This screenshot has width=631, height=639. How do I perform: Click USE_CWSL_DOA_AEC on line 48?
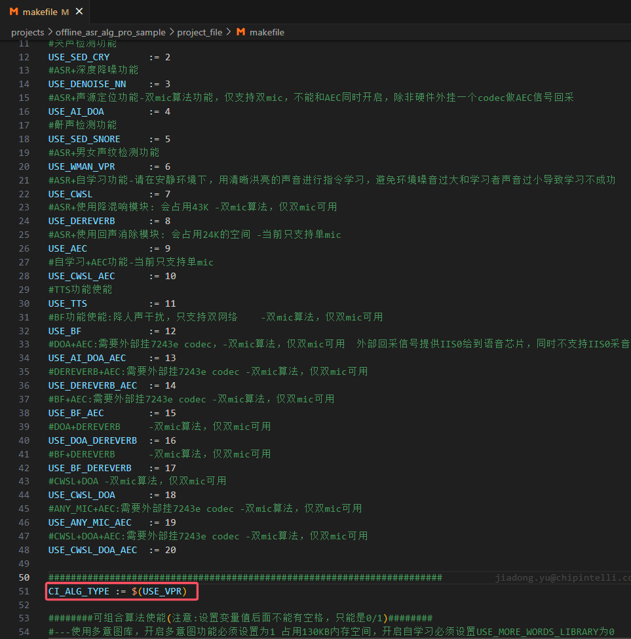pos(92,550)
